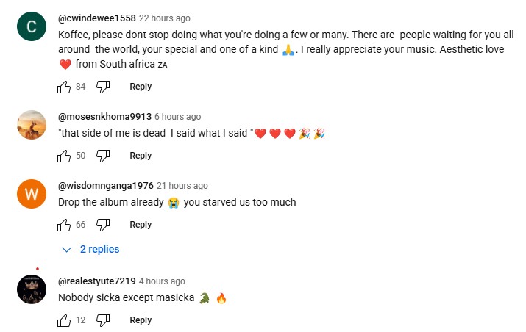Reply to @wisdomnganga1976's comment
The width and height of the screenshot is (526, 332).
pos(141,225)
